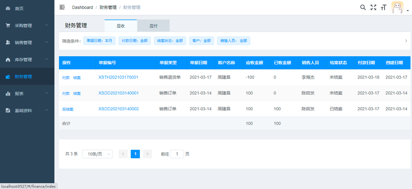
Task: Open 采购管理 cart icon in sidebar
Action: tap(8, 25)
